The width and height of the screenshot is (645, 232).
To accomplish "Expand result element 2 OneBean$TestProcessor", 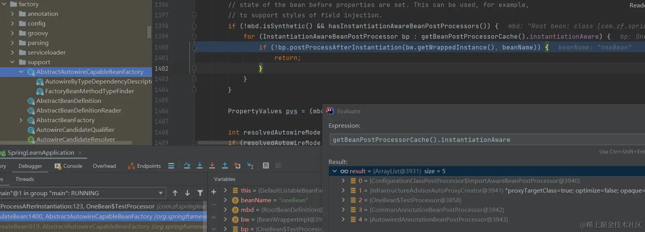I will 343,200.
